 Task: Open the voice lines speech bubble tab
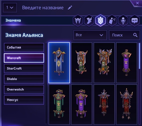click(135, 20)
